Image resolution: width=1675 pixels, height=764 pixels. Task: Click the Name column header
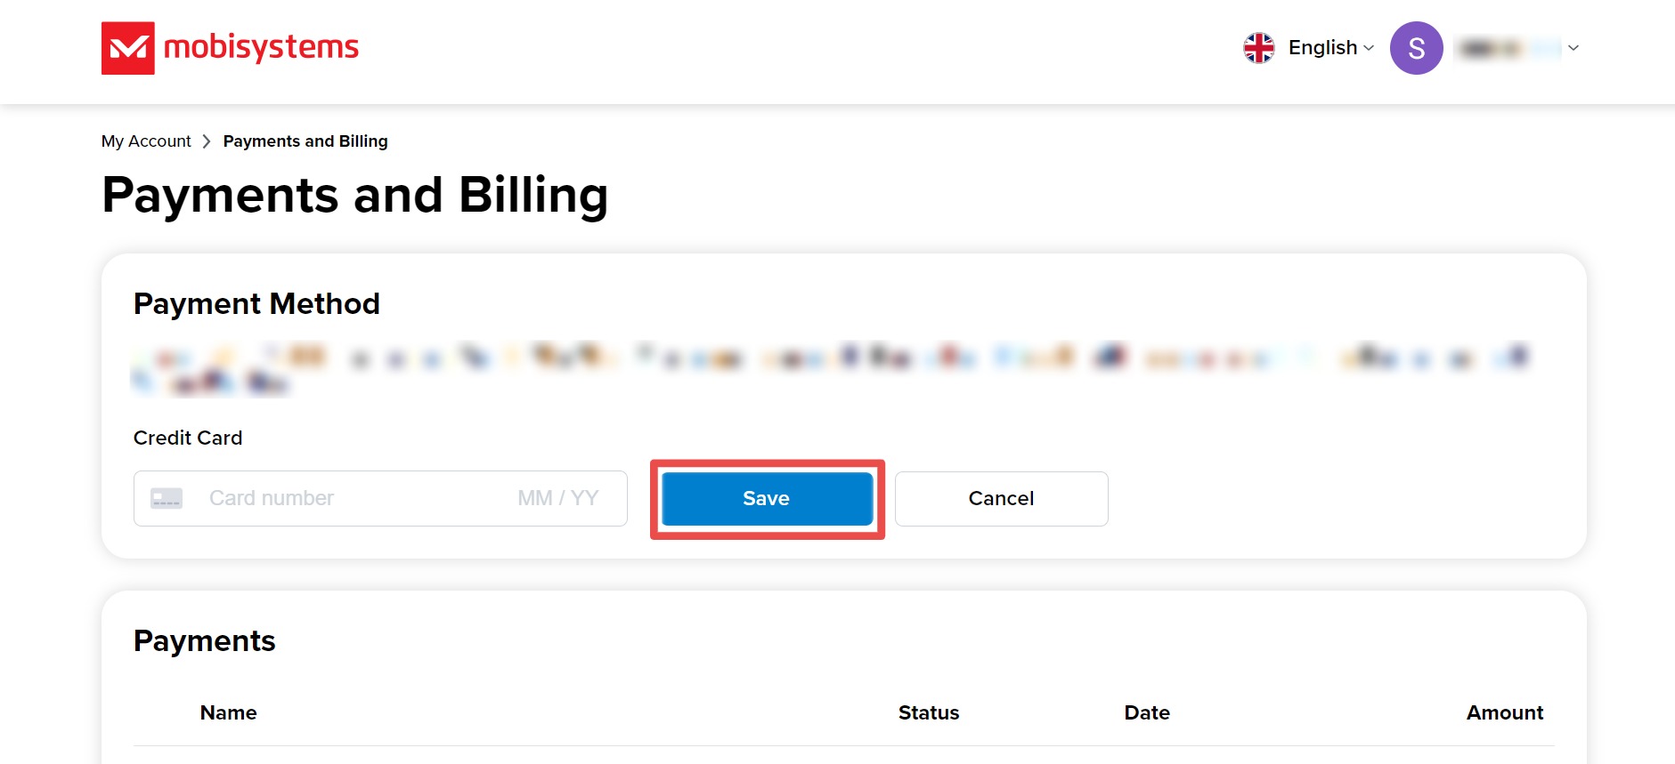(x=228, y=712)
